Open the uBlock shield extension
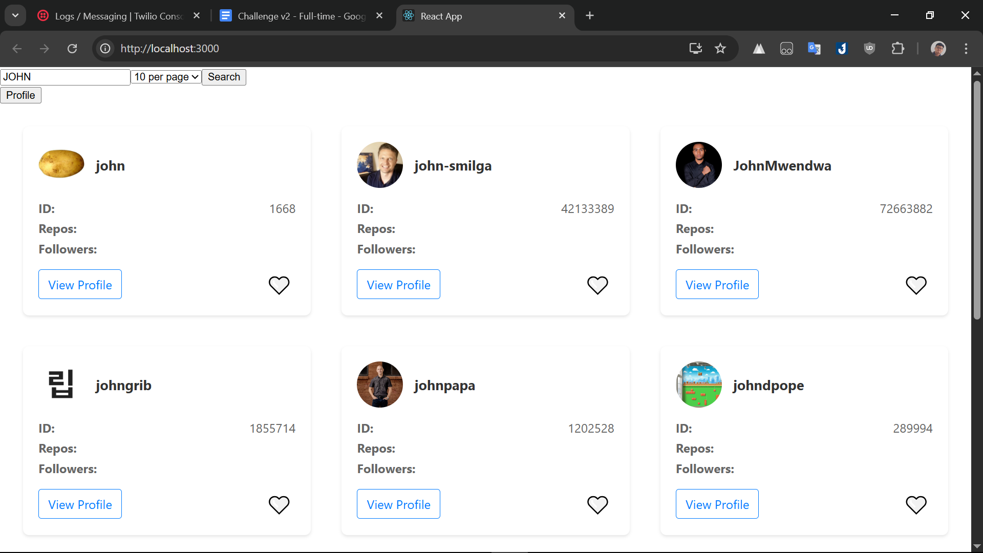Viewport: 983px width, 553px height. [x=869, y=49]
